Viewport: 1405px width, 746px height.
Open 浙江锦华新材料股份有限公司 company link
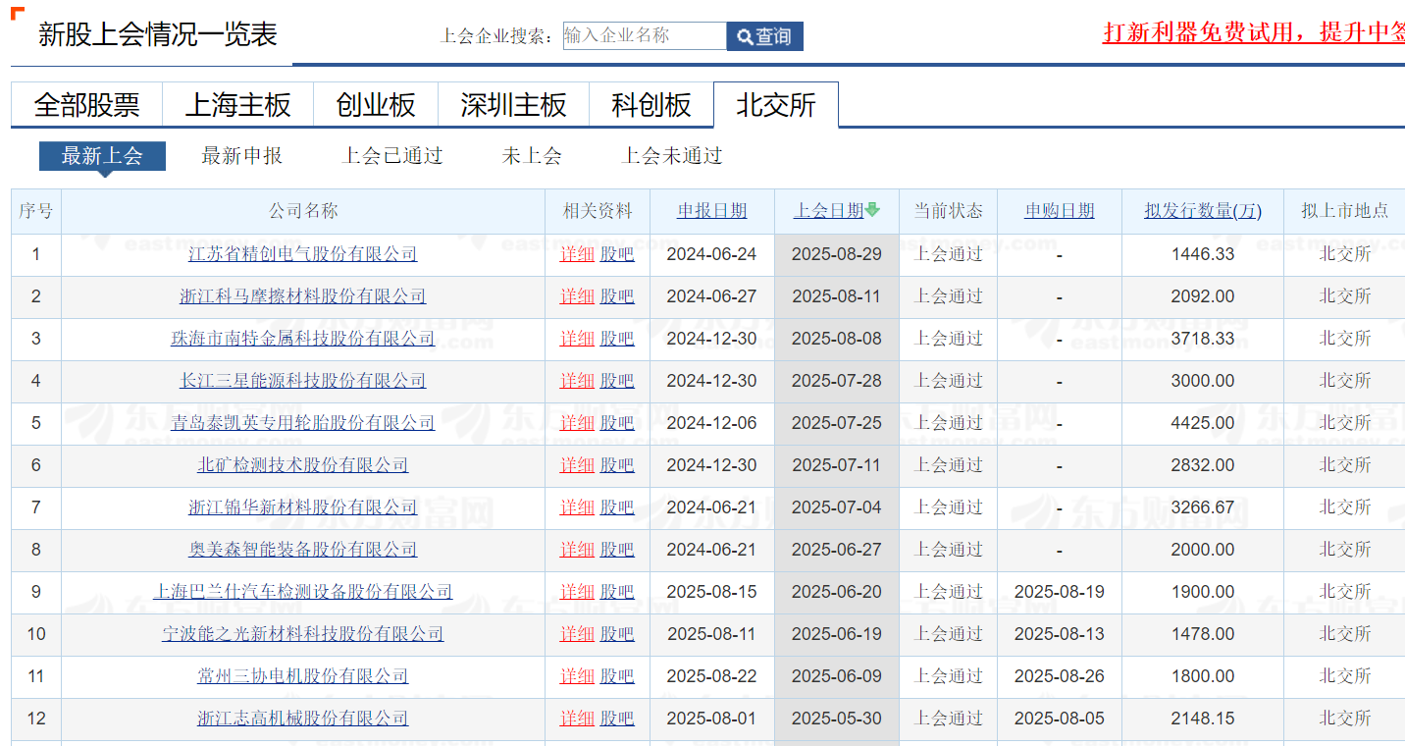point(303,507)
